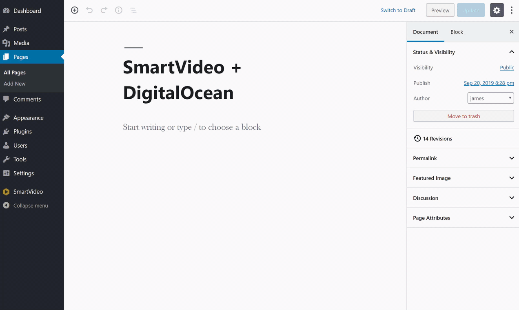Click the Undo arrow in the editor toolbar
This screenshot has width=519, height=310.
89,10
